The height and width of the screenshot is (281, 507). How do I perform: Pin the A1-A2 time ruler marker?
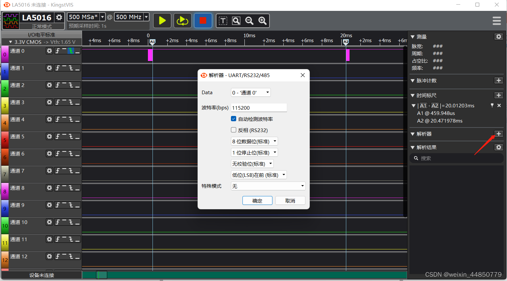[492, 105]
